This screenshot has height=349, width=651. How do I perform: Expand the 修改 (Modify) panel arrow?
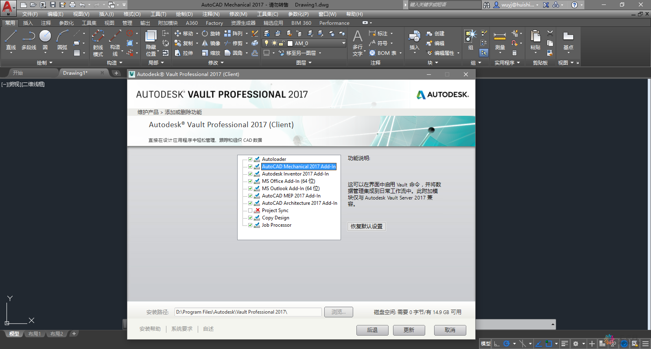(222, 63)
